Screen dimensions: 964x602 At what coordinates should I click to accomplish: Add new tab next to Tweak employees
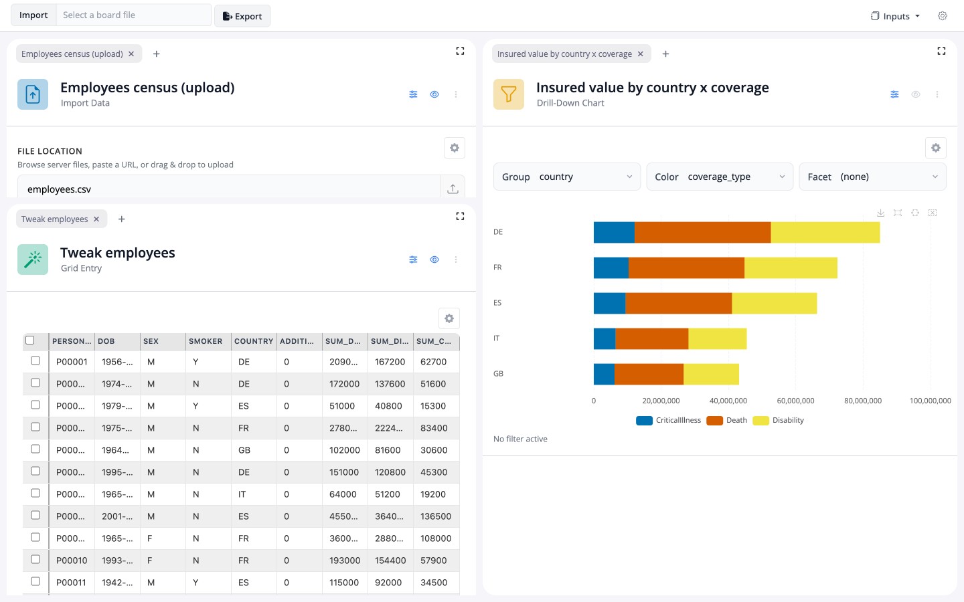121,219
